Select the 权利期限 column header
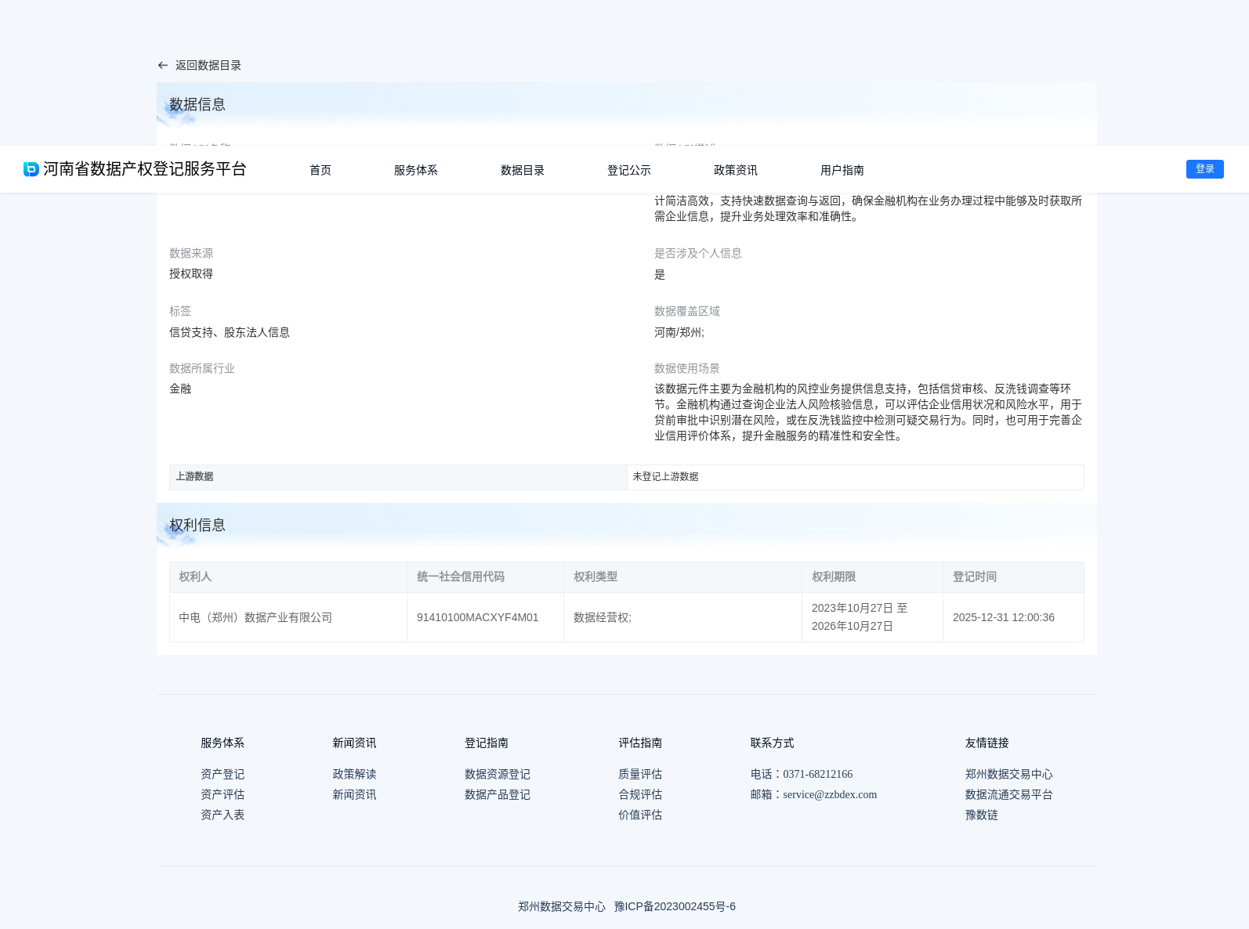1249x929 pixels. [872, 577]
